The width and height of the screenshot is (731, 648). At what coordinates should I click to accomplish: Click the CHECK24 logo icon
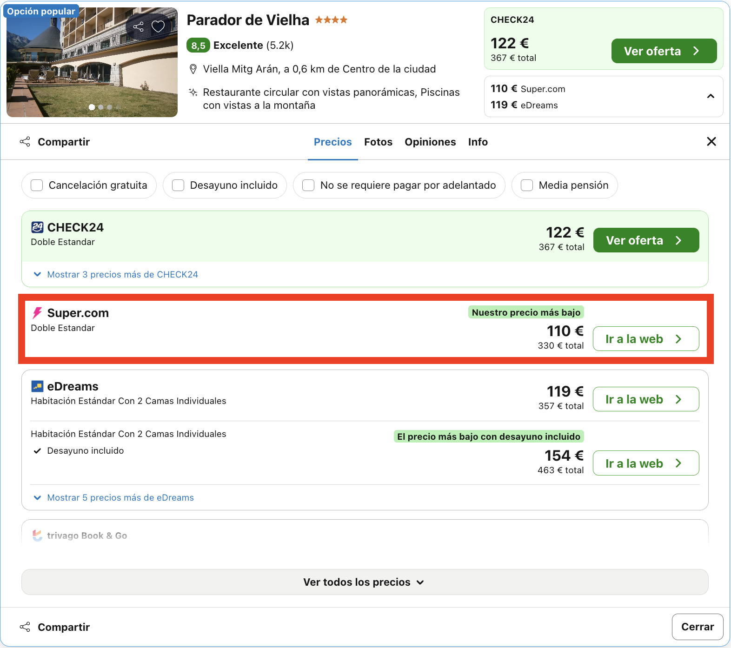coord(37,227)
